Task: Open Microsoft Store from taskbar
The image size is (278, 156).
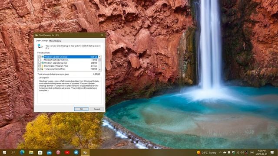Action: tap(40, 153)
